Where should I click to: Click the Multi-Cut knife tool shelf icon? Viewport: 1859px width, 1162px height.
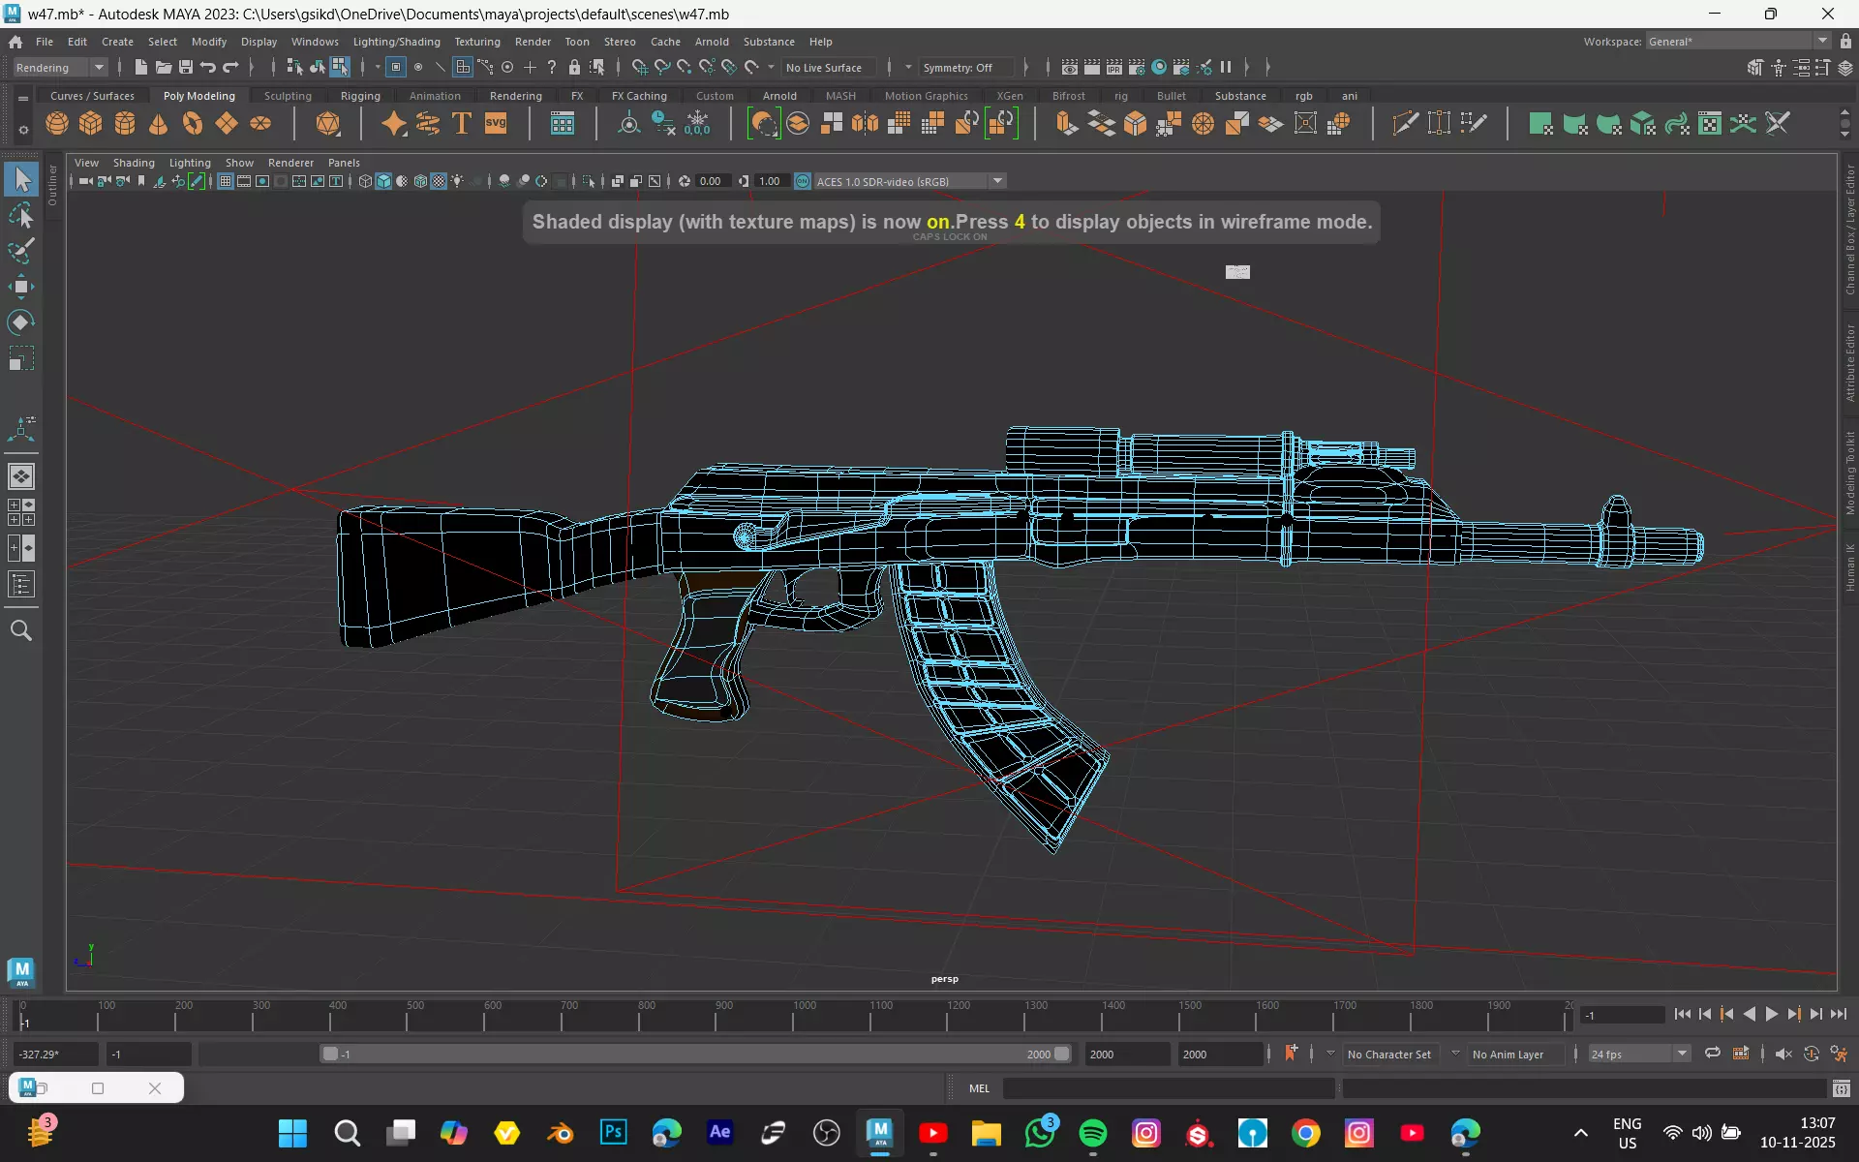[1405, 124]
